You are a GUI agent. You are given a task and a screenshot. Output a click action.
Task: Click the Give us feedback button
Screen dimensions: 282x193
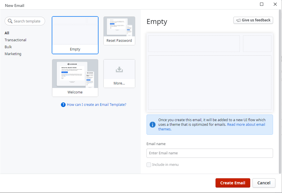[x=253, y=20]
